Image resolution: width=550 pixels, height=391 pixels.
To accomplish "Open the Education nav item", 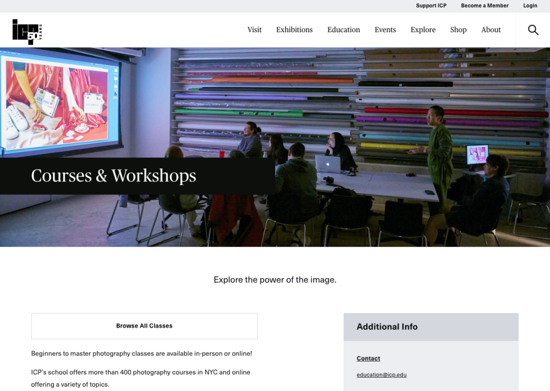I will (343, 30).
